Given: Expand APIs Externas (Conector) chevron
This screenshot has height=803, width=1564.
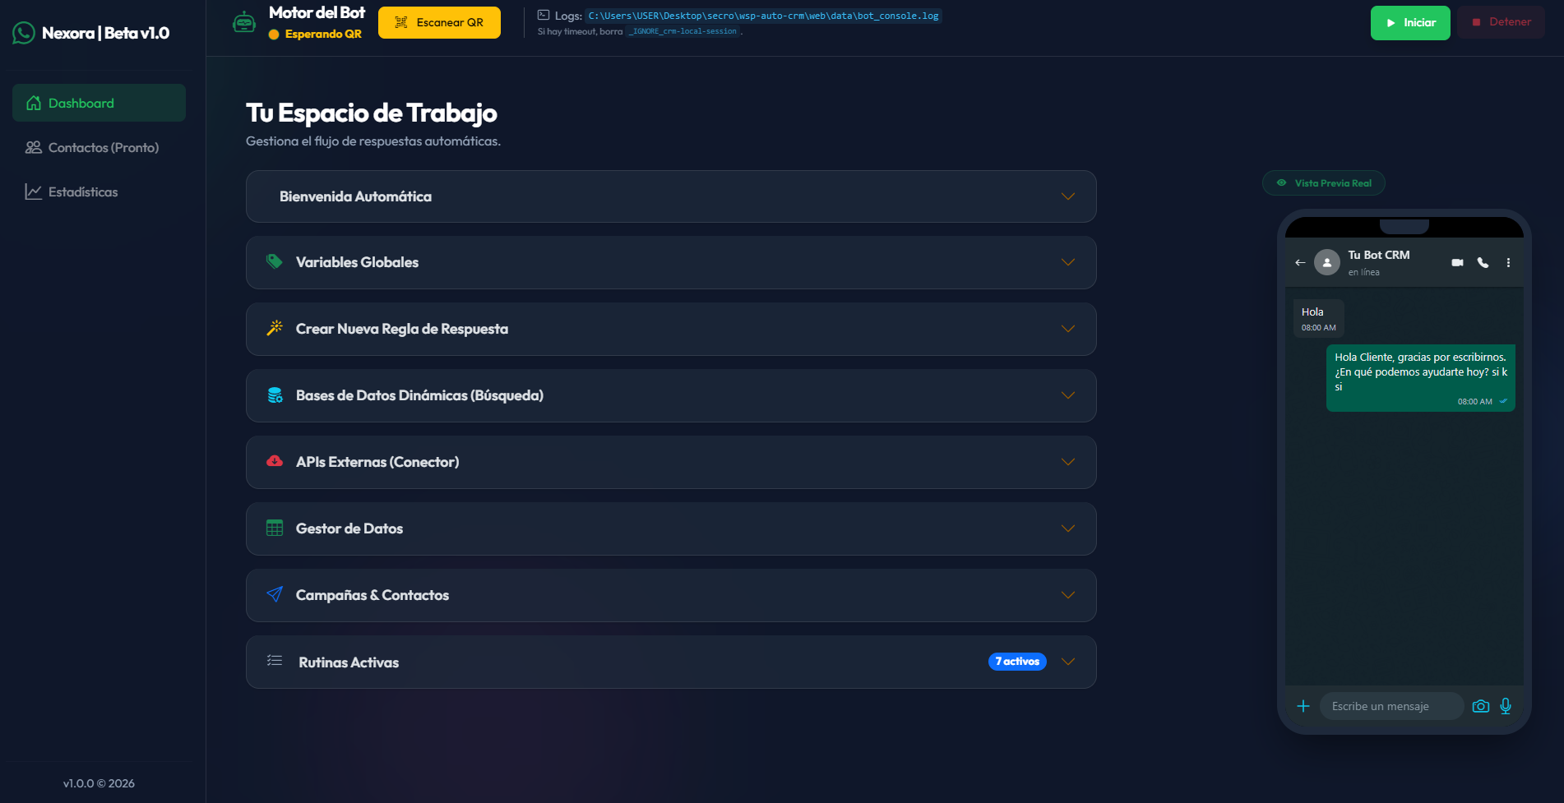Looking at the screenshot, I should coord(1068,462).
